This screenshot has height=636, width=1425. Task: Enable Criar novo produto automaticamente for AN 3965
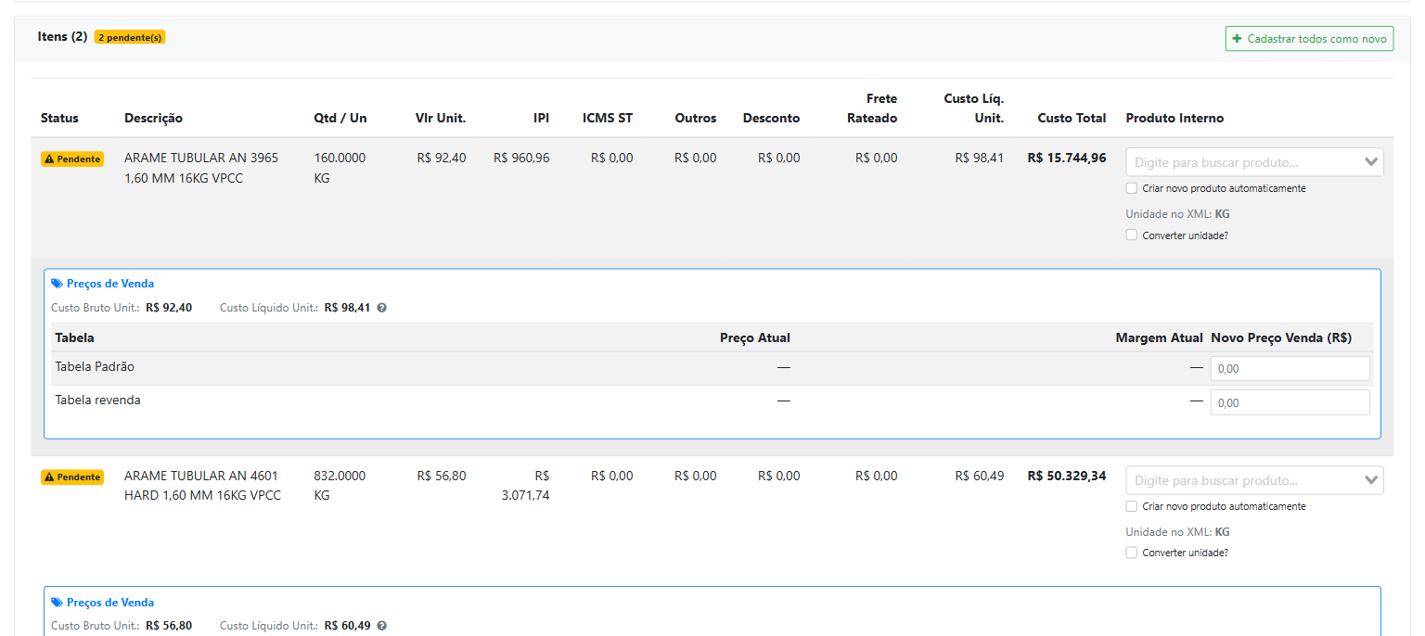point(1131,188)
